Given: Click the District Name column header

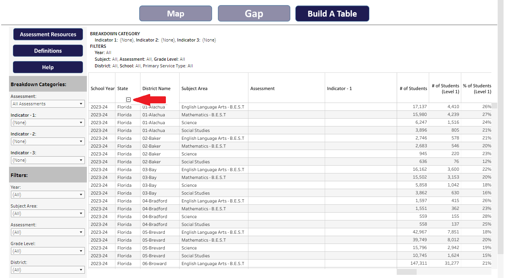Looking at the screenshot, I should [156, 88].
